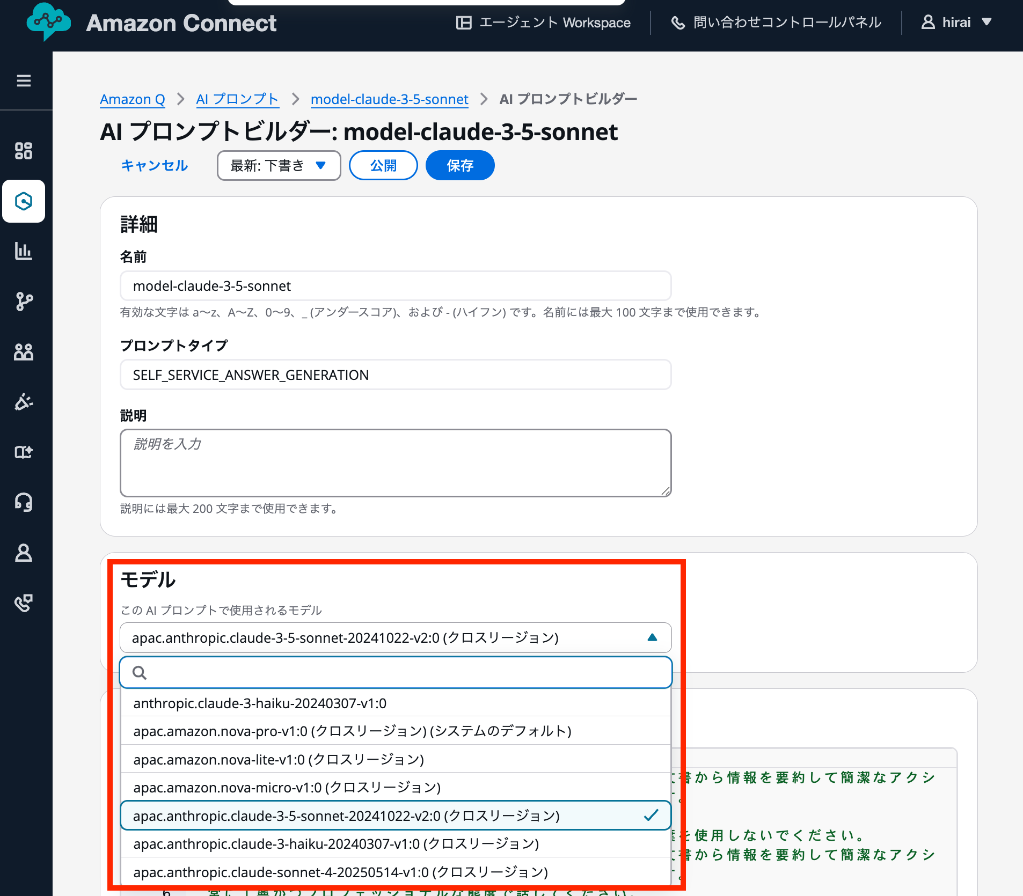
Task: Select the Amazon Q hexagon sidebar icon
Action: [x=24, y=201]
